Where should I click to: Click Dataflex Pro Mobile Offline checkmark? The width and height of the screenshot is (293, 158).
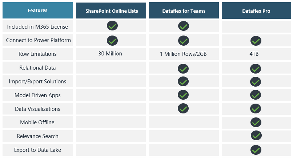click(x=256, y=122)
